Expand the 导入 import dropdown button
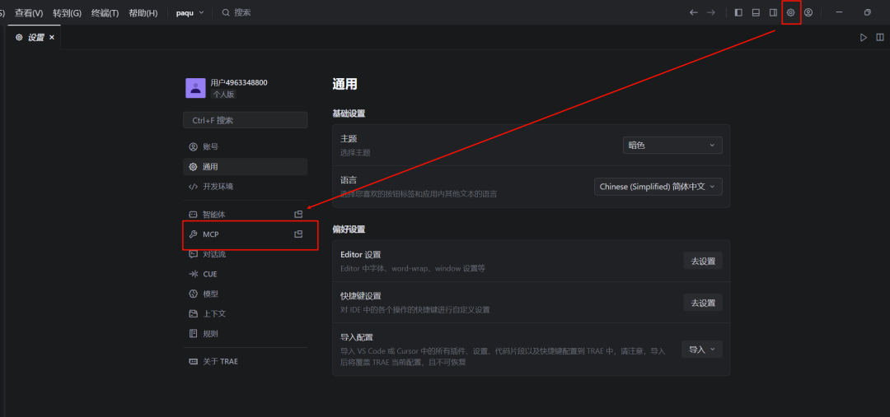The width and height of the screenshot is (890, 417). point(702,350)
